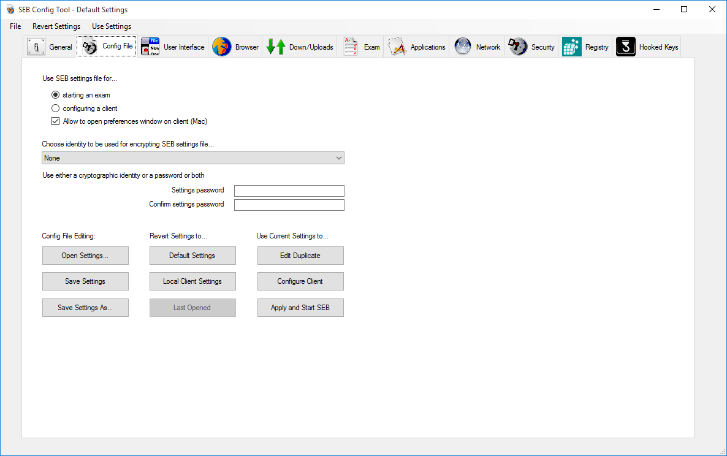This screenshot has width=727, height=456.
Task: Click the Exam checklist icon
Action: pos(351,47)
